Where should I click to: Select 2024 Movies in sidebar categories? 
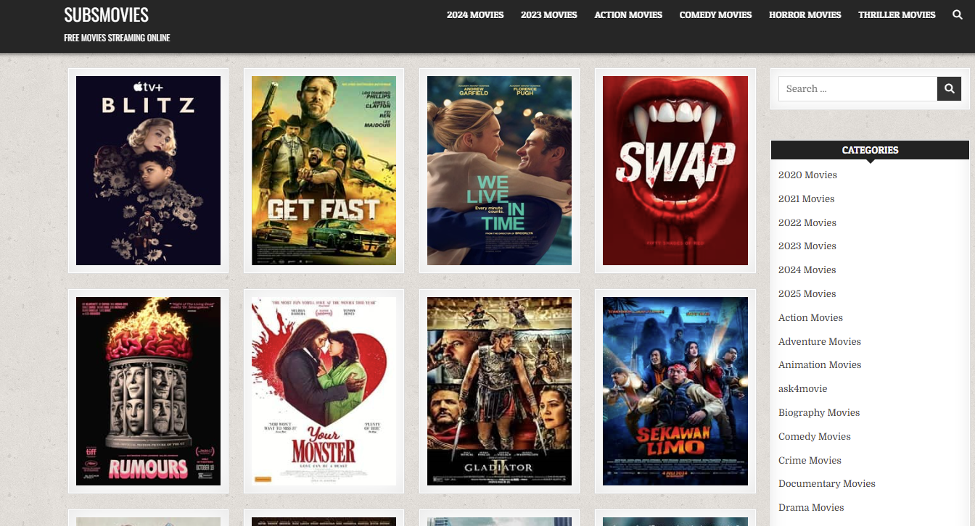807,270
